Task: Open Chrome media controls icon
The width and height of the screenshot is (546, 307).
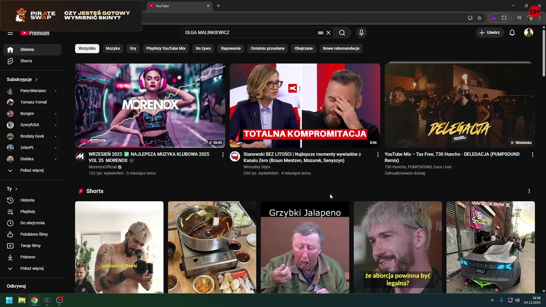Action: coord(519,18)
